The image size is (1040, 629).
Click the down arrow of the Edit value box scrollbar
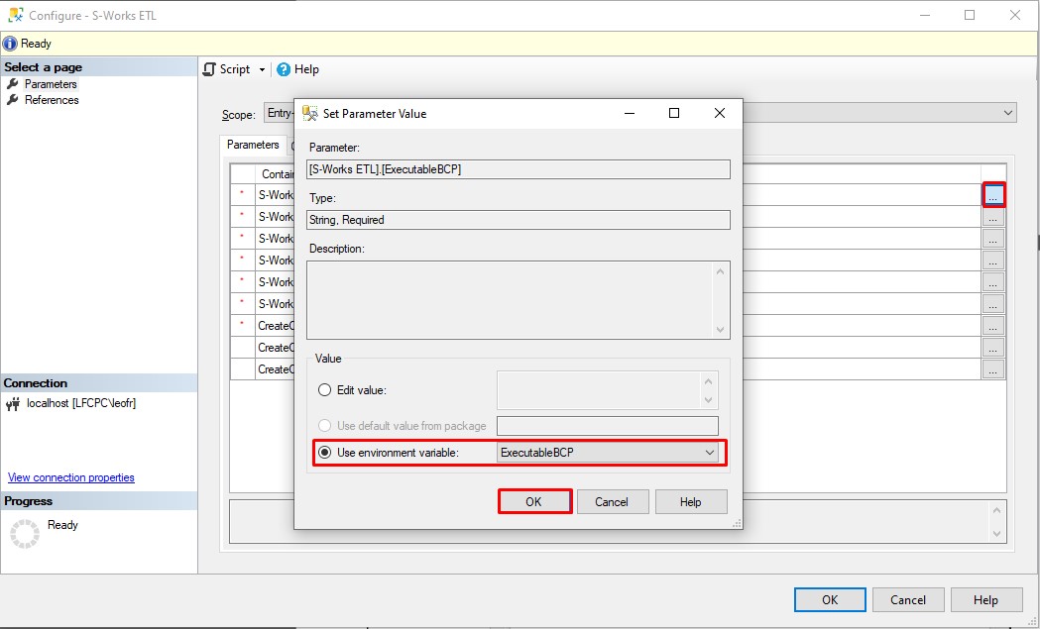tap(708, 399)
